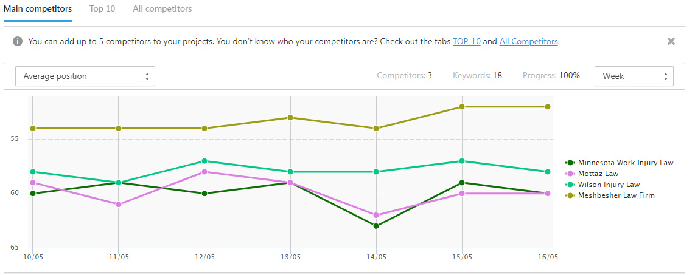Toggle Wilson Injury Law series label
Viewport: 695px width, 275px height.
pos(609,185)
